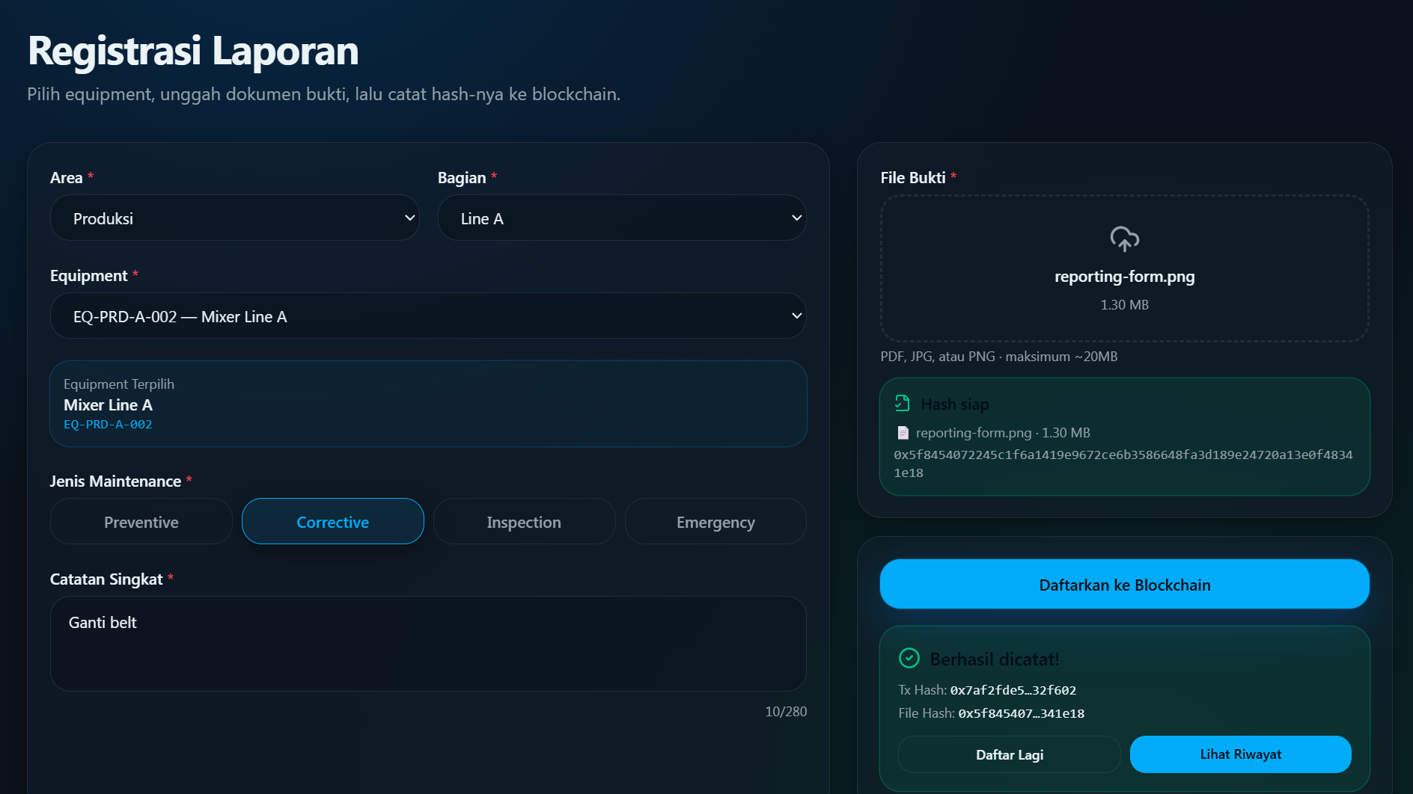Viewport: 1413px width, 794px height.
Task: Click the reporting-form.png filename in upload zone
Action: 1124,277
